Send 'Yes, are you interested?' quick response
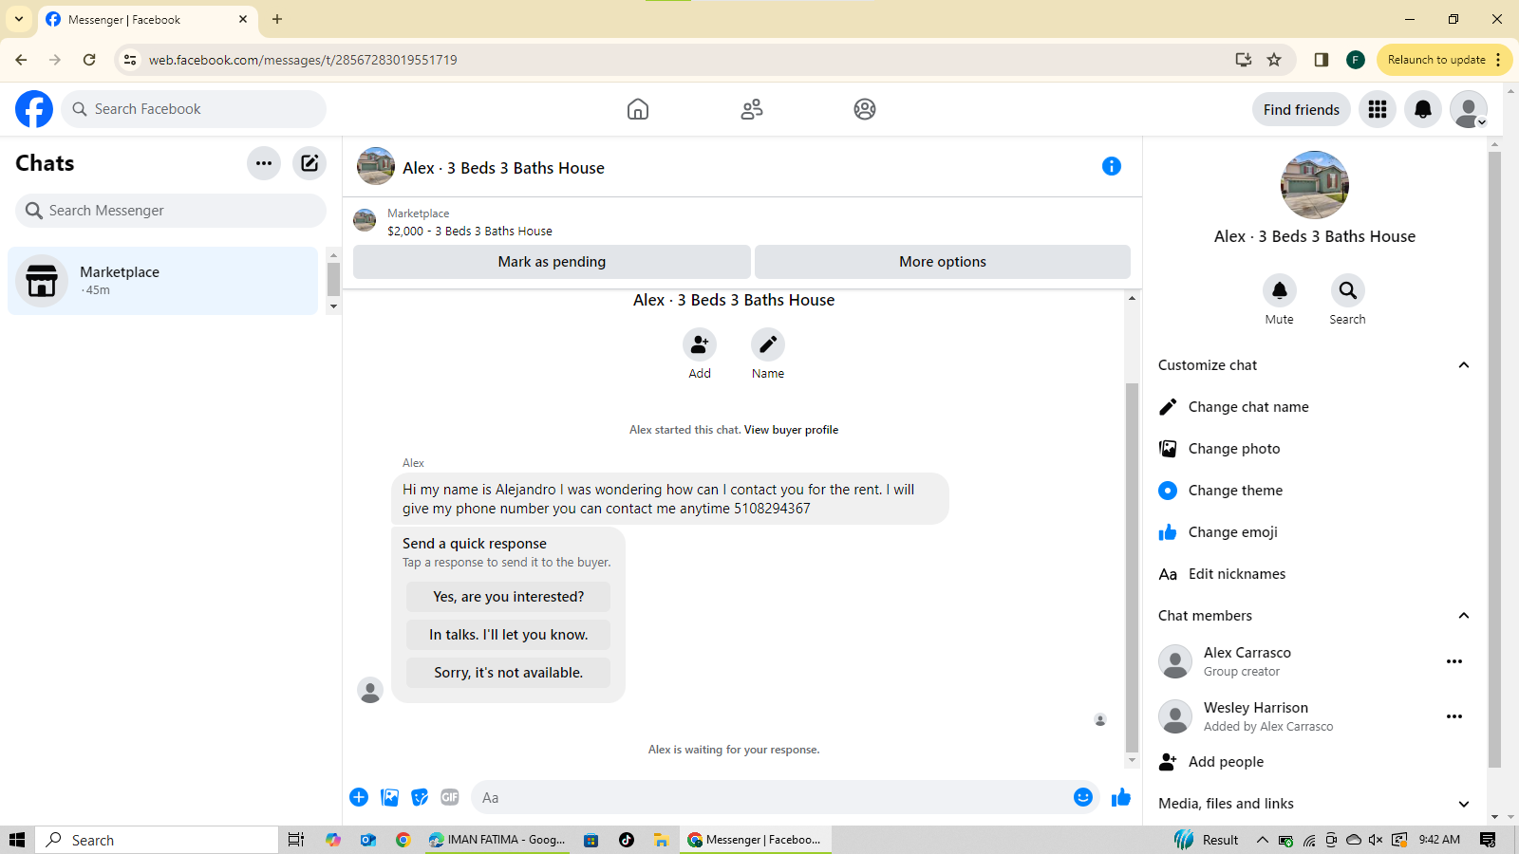The height and width of the screenshot is (854, 1519). click(x=509, y=597)
